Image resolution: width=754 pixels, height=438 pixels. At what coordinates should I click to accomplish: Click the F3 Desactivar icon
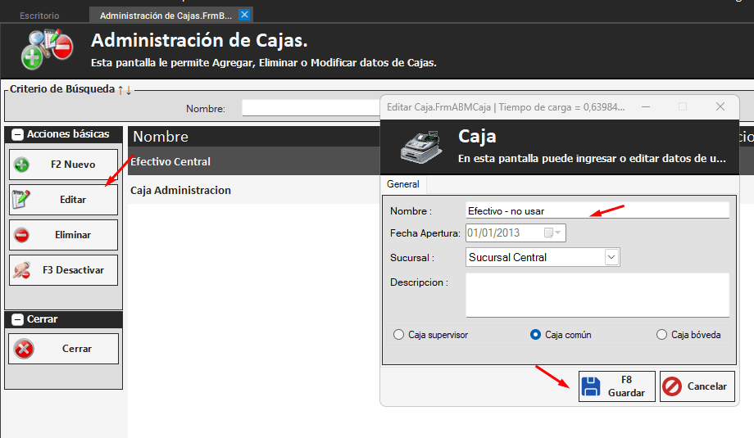22,269
